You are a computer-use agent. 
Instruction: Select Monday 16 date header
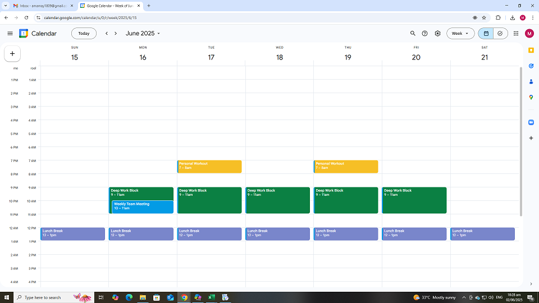pyautogui.click(x=143, y=57)
